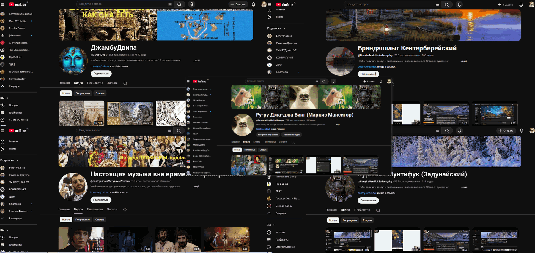The image size is (535, 253).
Task: Click Настроить вид канала button
Action: click(268, 135)
